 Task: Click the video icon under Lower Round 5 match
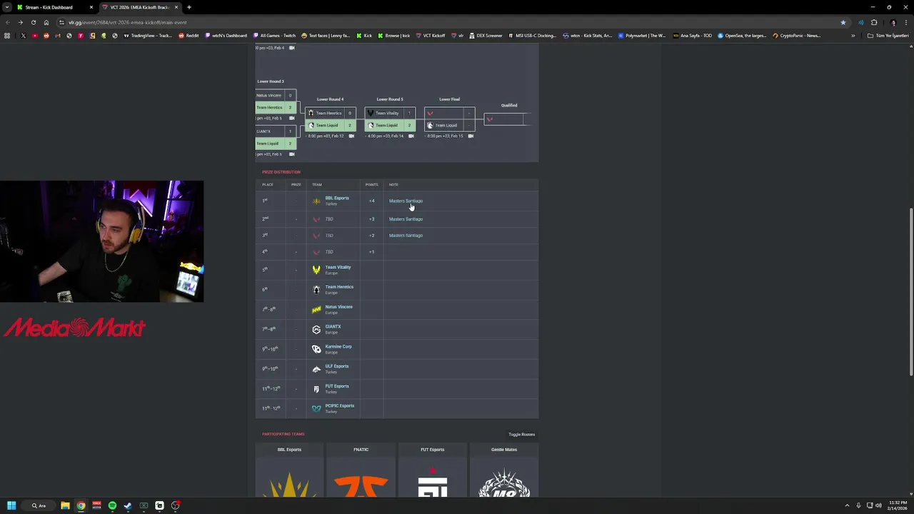pos(411,136)
